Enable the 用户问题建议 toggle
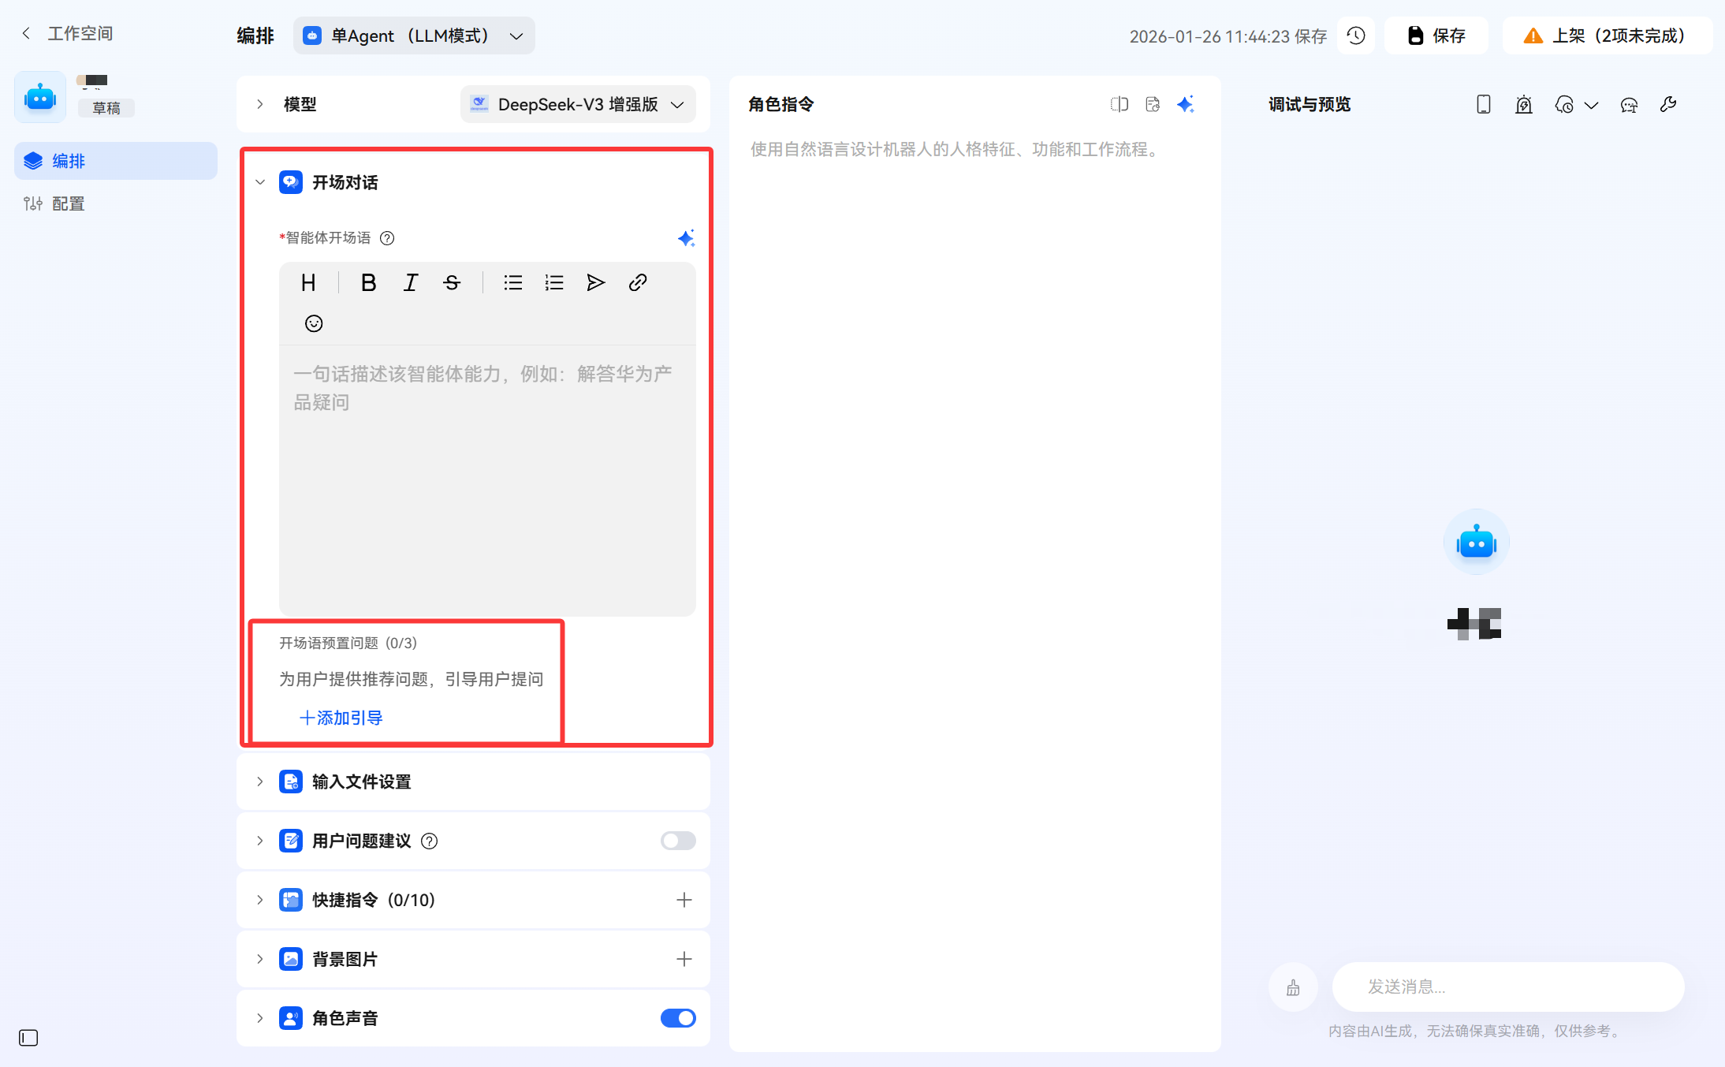 (677, 841)
